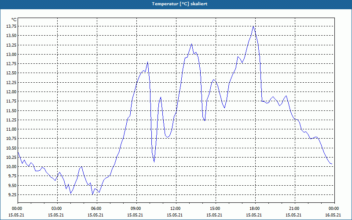Click the 21:00 time axis label
The width and height of the screenshot is (352, 220).
click(293, 209)
